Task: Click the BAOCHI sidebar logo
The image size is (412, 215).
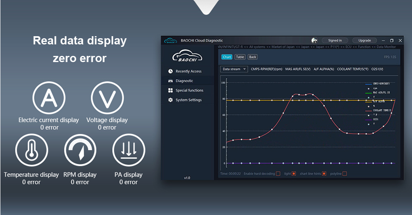Action: pos(187,56)
